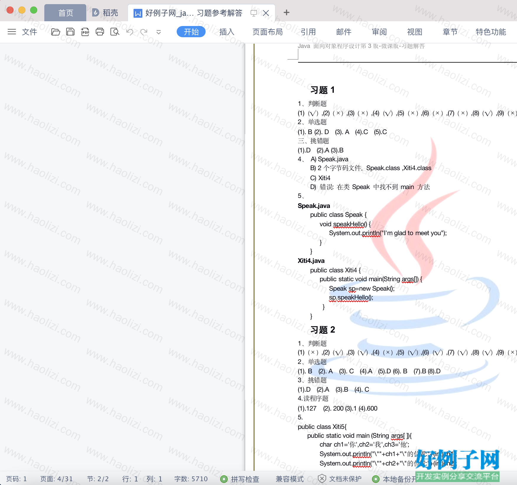Screen dimensions: 517x485
Task: Click the macOS yellow minimize window button
Action: tap(22, 10)
